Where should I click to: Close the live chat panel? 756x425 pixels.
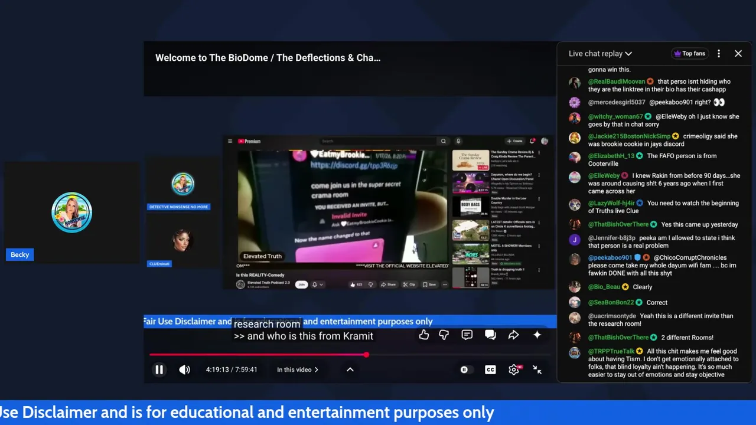pyautogui.click(x=738, y=54)
